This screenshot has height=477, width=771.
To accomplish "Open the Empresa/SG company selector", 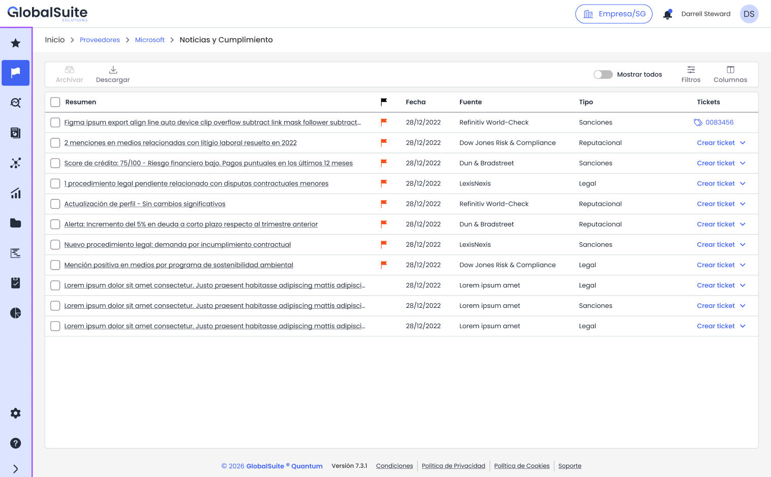I will pyautogui.click(x=614, y=14).
